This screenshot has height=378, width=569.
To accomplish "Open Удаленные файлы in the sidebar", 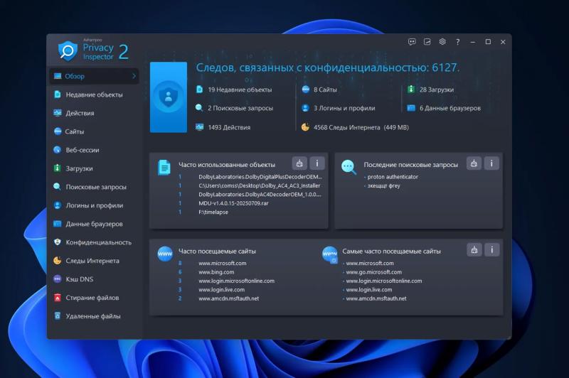I will pyautogui.click(x=95, y=316).
